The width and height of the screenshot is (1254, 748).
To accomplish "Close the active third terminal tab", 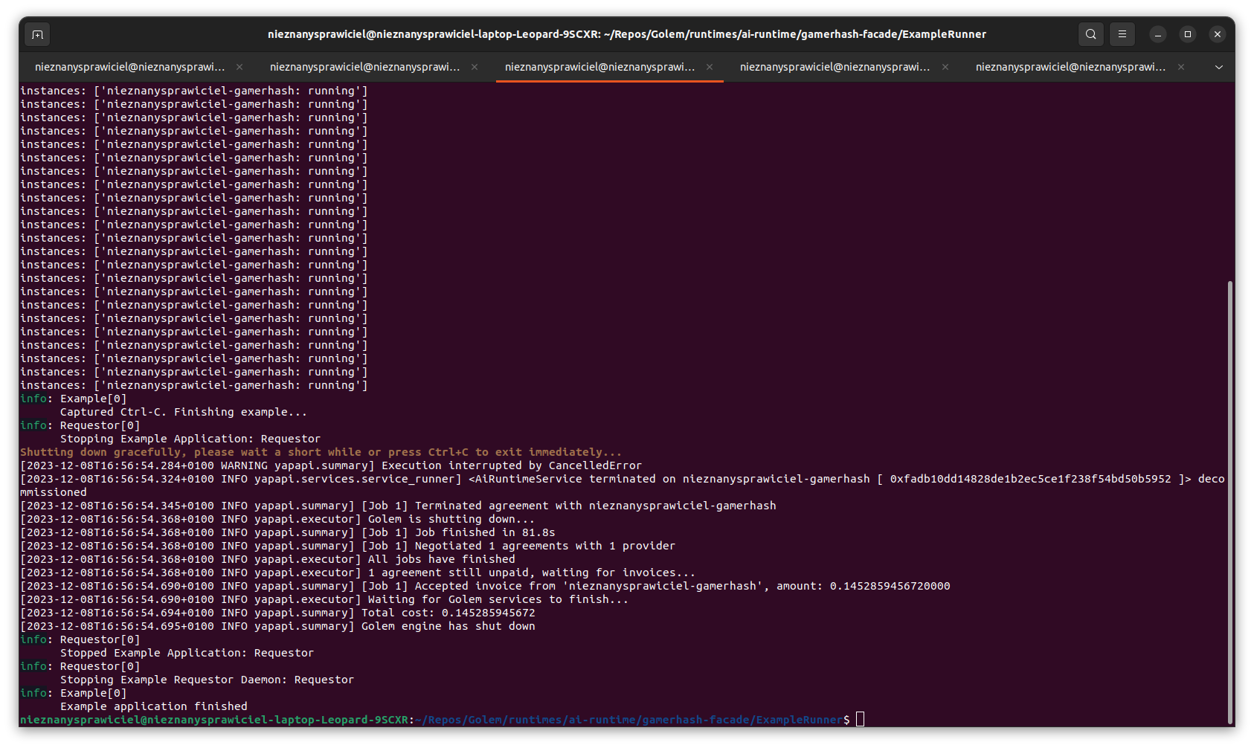I will click(x=710, y=67).
